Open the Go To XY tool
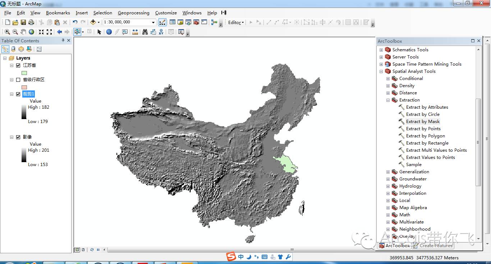 pos(161,32)
